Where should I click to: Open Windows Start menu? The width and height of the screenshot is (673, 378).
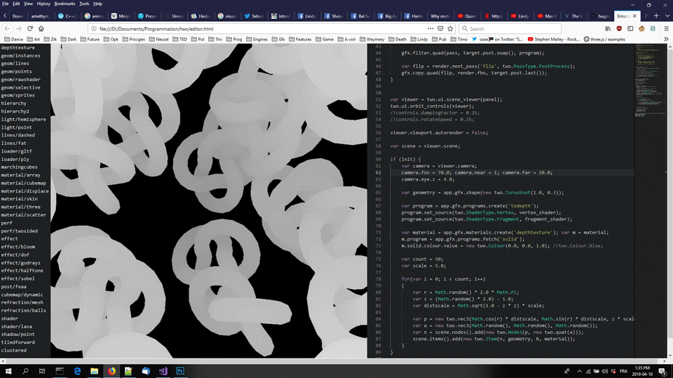[x=8, y=371]
